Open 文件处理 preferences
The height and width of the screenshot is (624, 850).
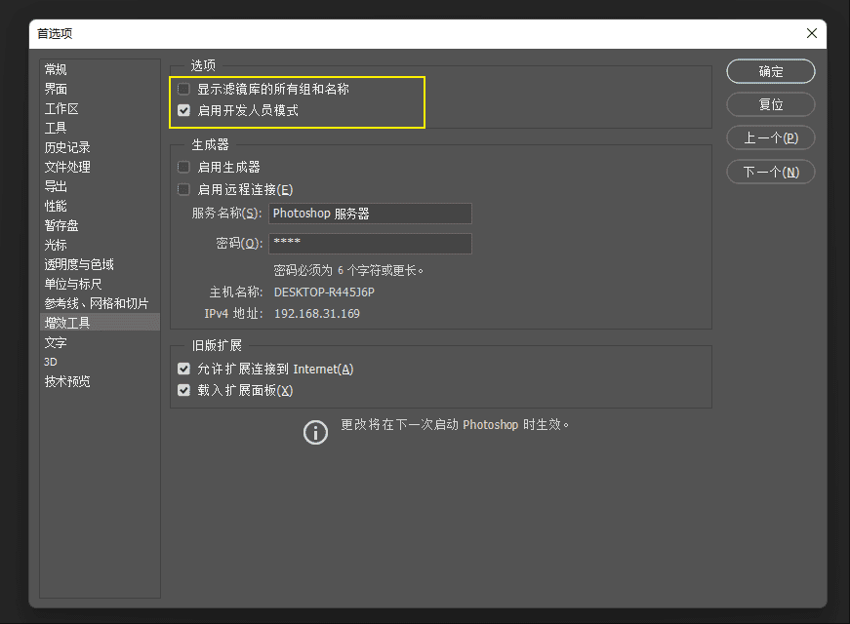pos(100,167)
